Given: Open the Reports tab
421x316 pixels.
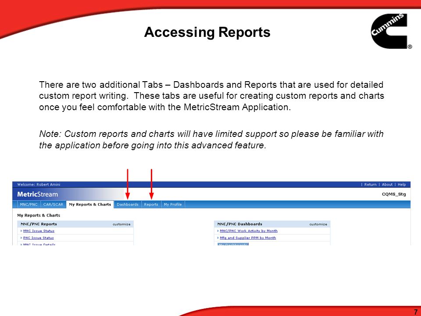Looking at the screenshot, I should pyautogui.click(x=151, y=205).
